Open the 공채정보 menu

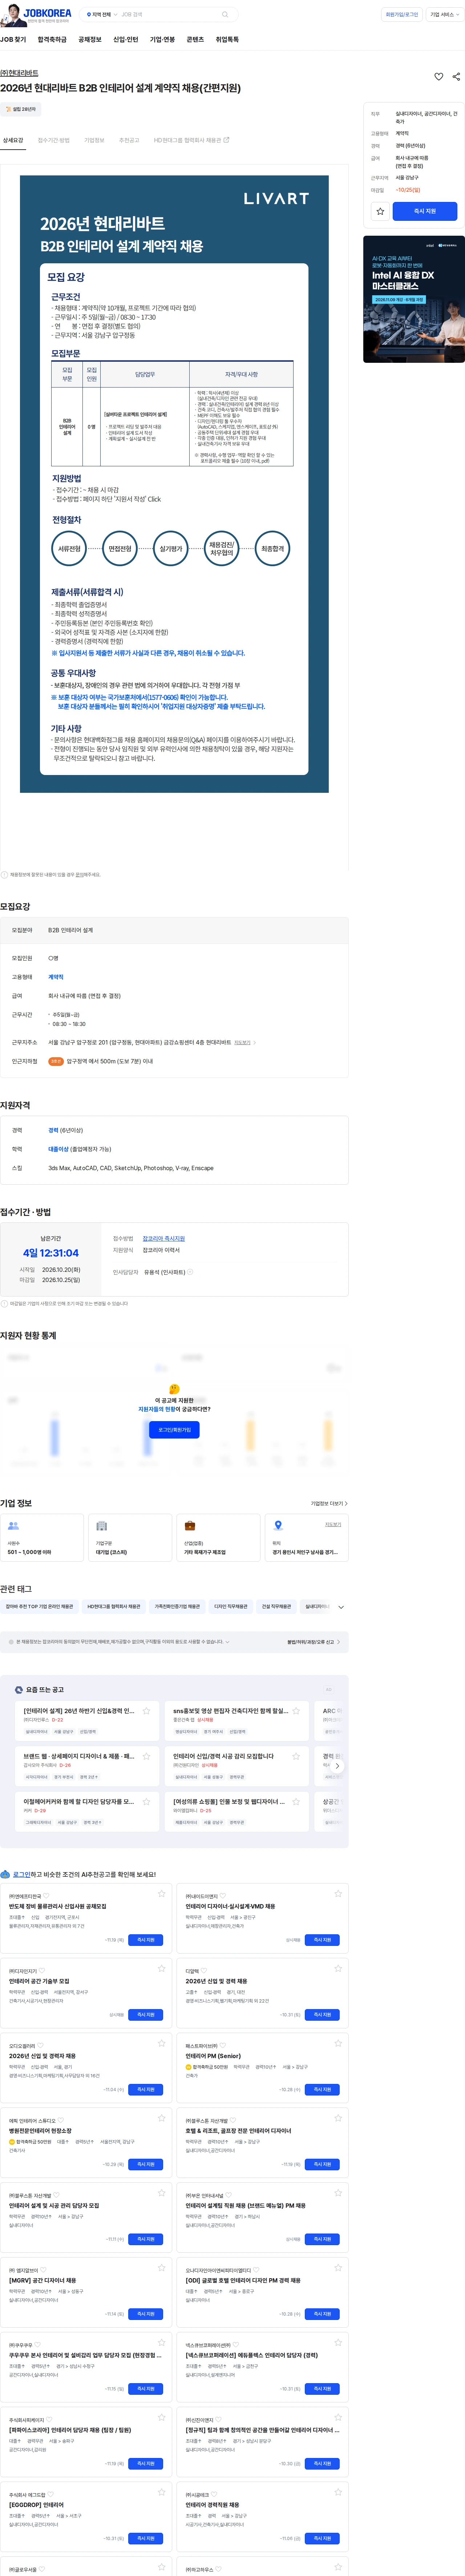coord(90,39)
